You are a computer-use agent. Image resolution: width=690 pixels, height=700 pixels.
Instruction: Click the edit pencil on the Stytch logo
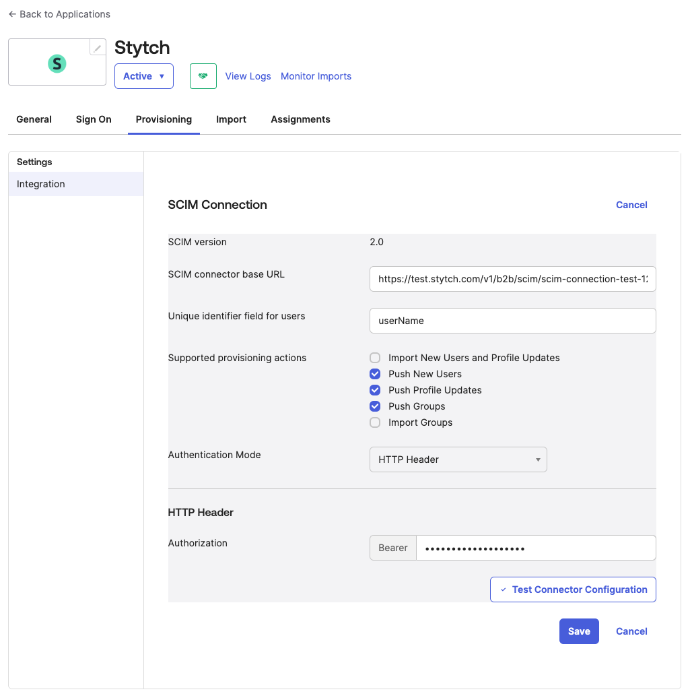coord(97,47)
